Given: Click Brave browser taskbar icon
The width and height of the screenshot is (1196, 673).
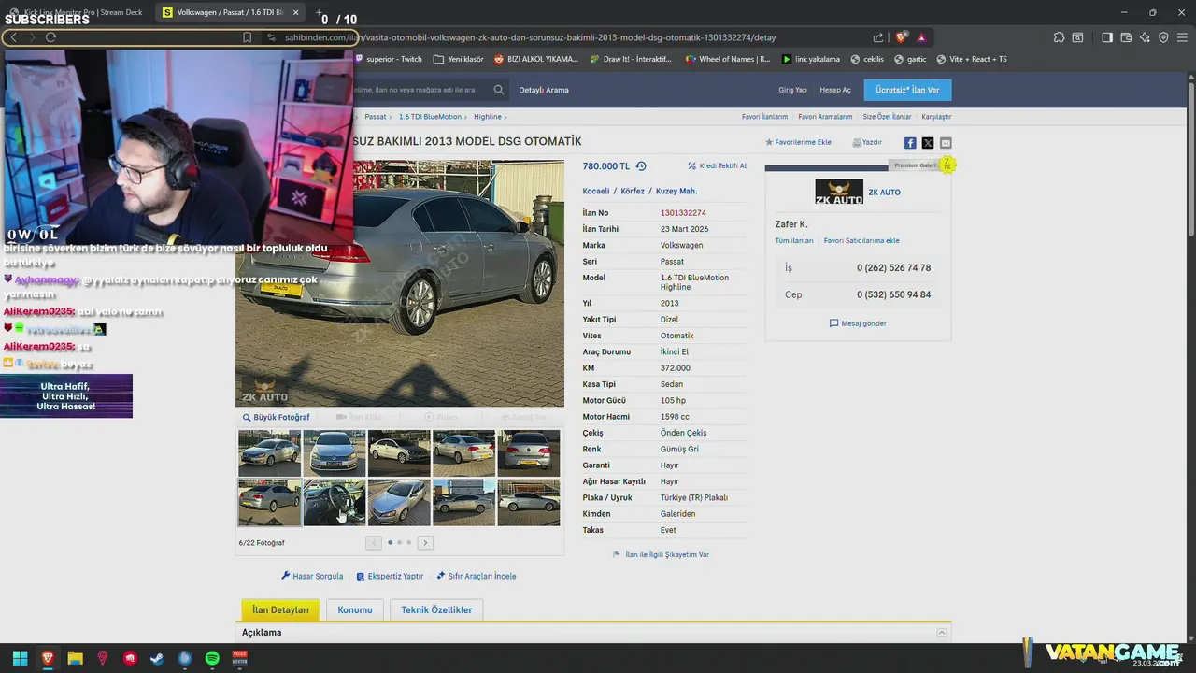Looking at the screenshot, I should (x=47, y=658).
